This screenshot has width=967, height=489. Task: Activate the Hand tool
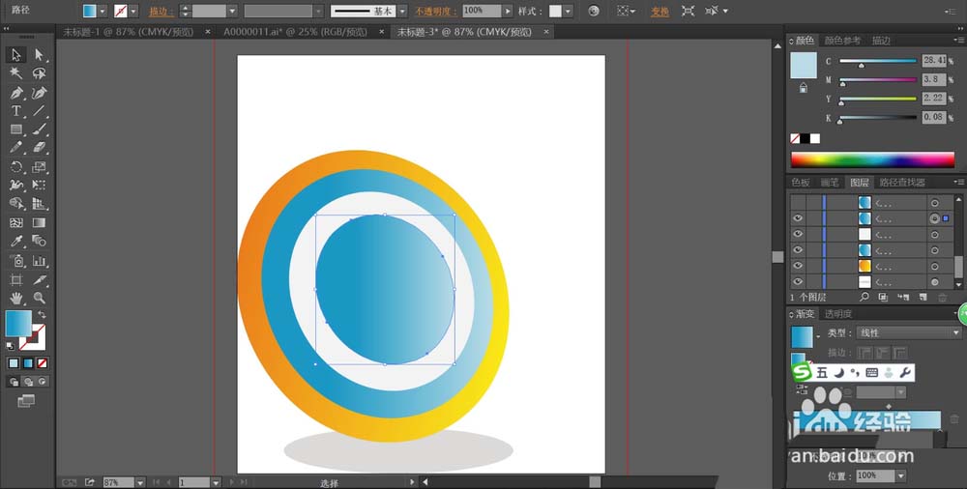[x=16, y=299]
